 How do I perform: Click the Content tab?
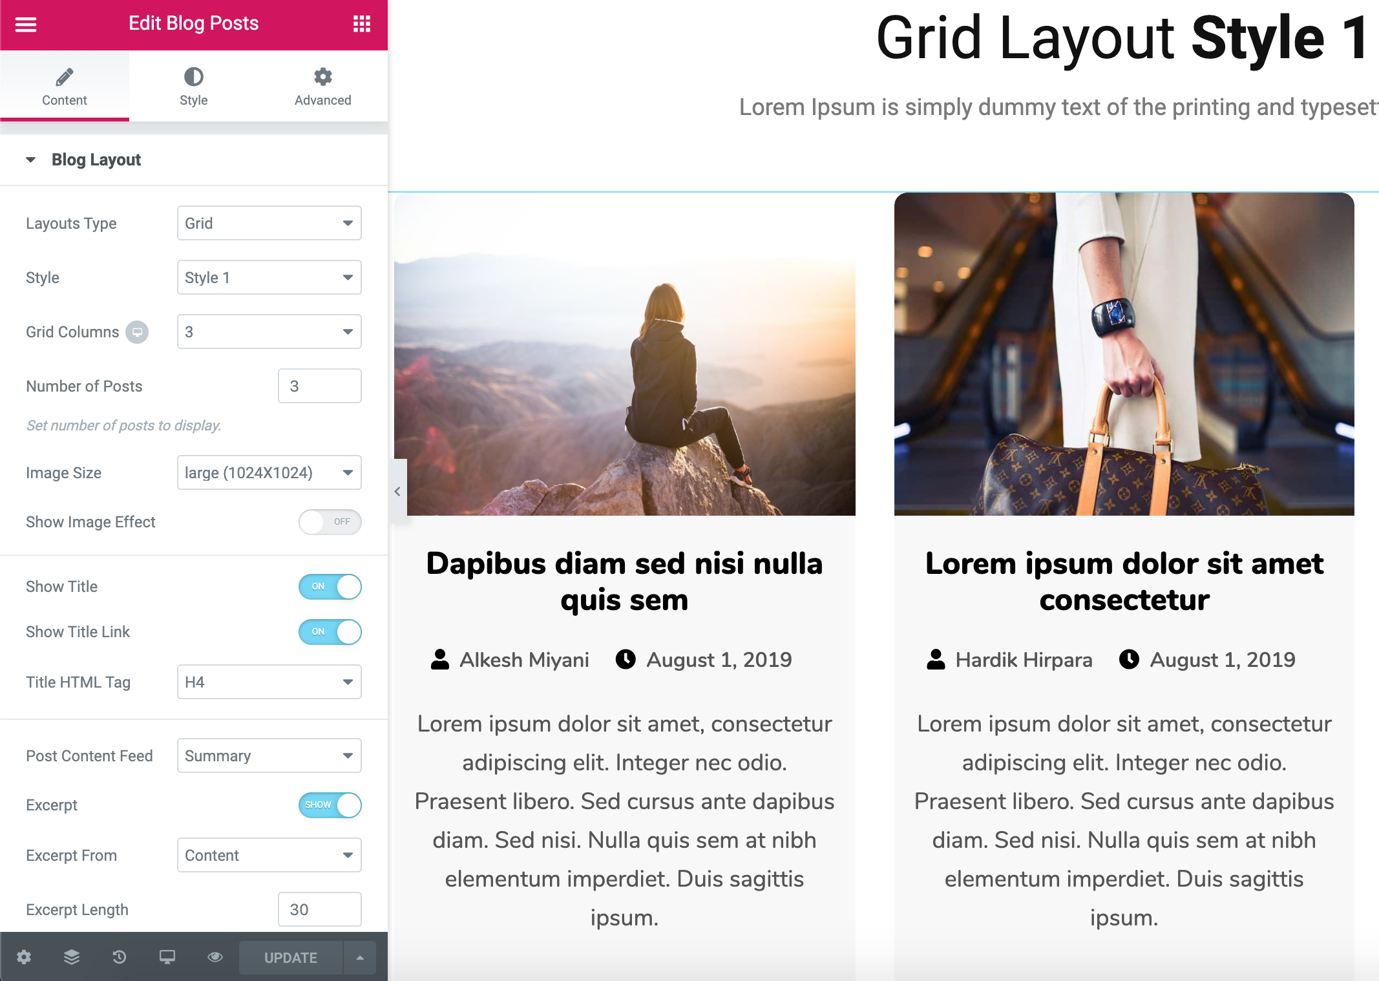tap(65, 88)
